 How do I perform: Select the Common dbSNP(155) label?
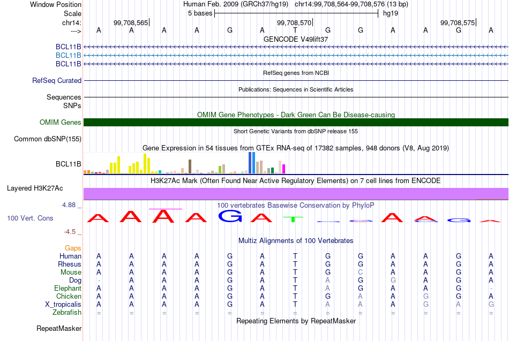point(48,139)
